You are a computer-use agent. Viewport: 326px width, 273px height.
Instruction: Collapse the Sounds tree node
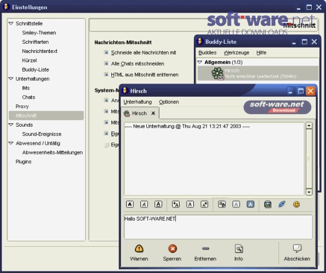pyautogui.click(x=10, y=124)
